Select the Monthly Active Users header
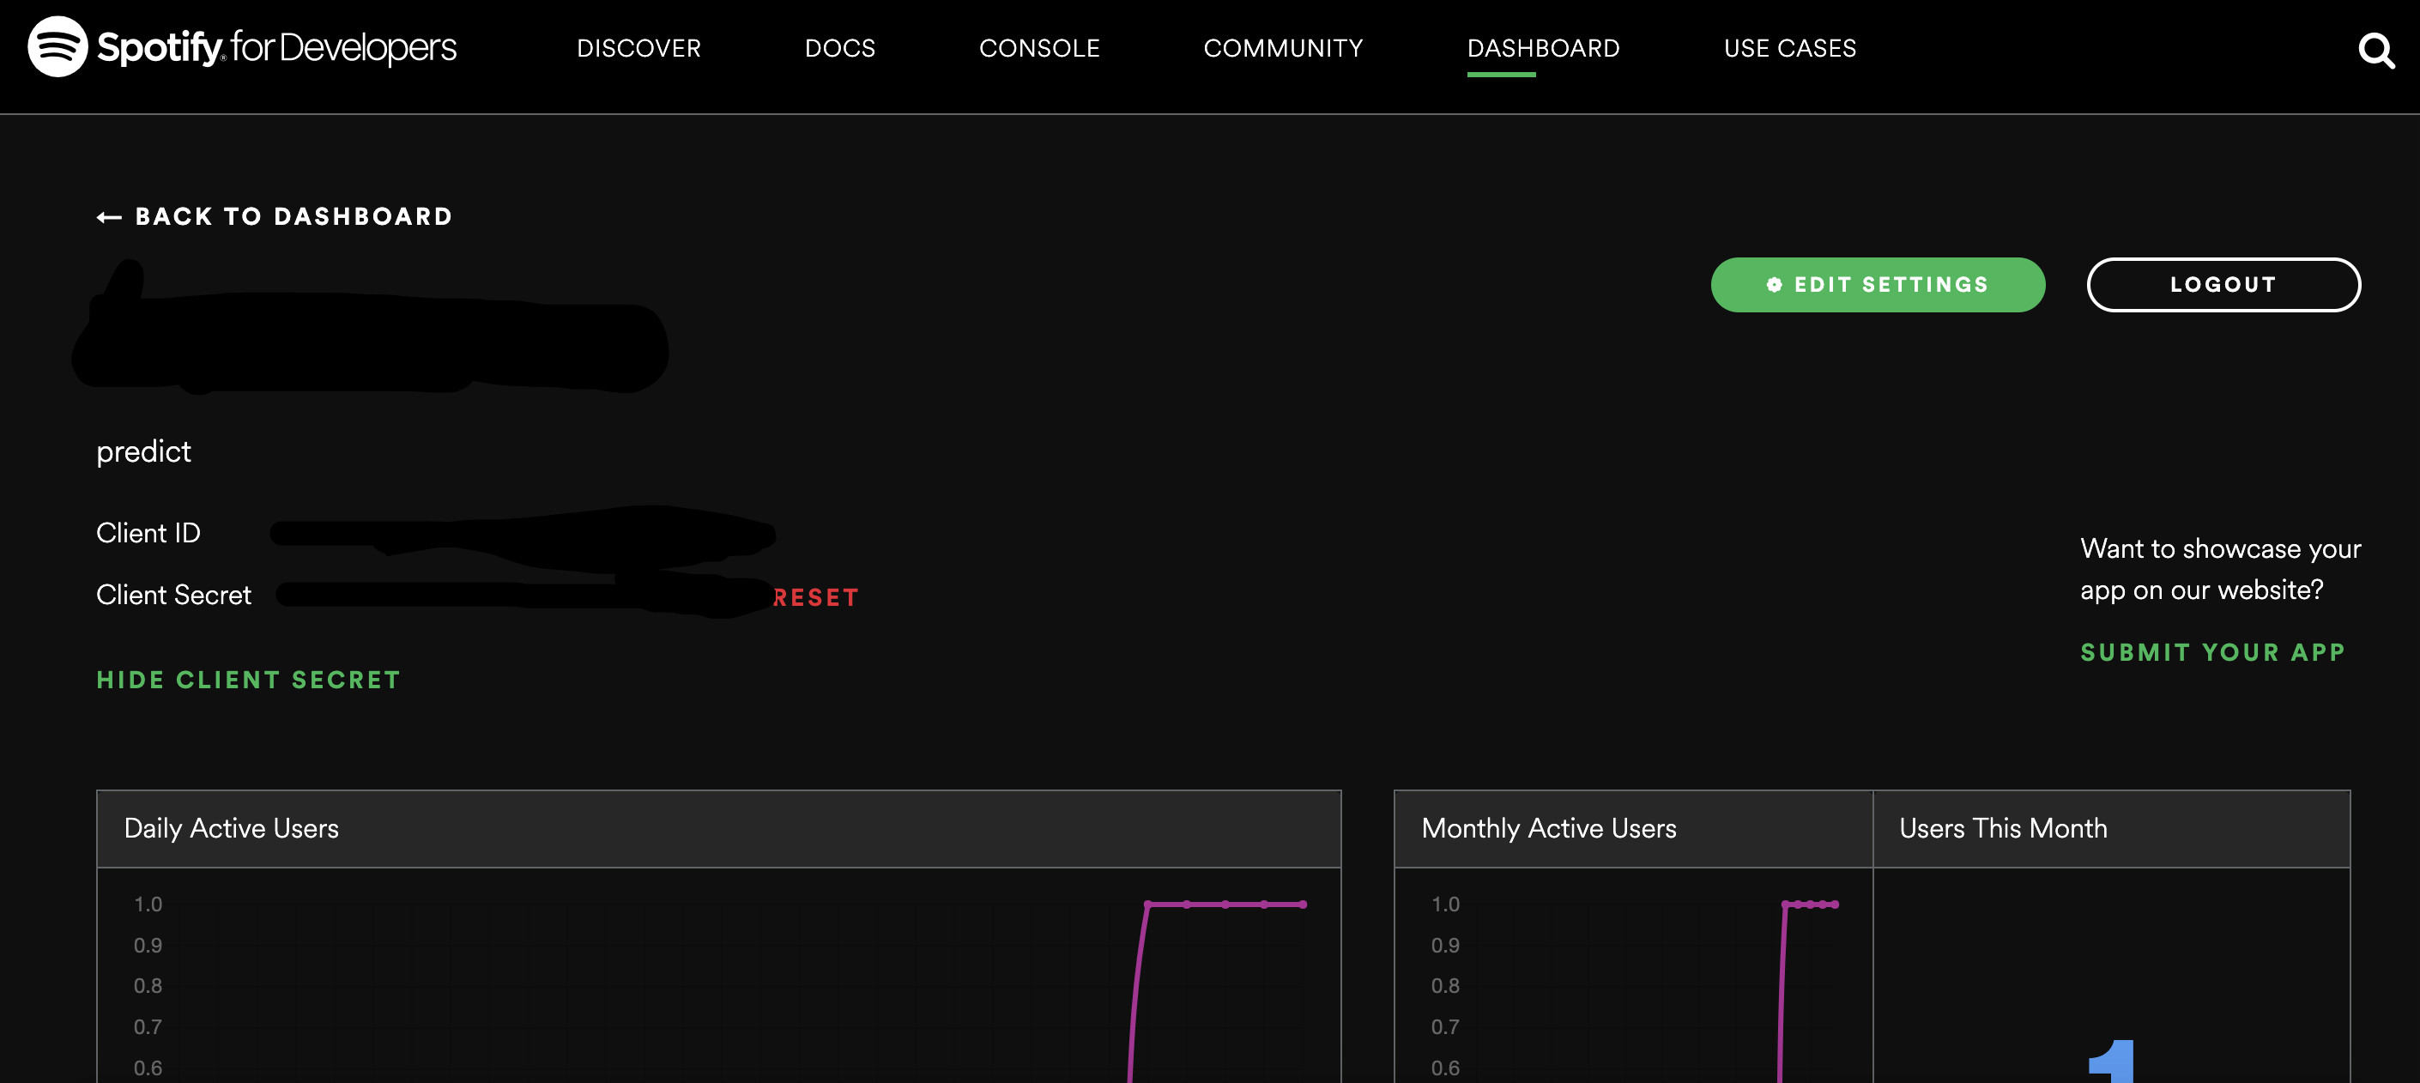This screenshot has width=2420, height=1083. pos(1633,828)
